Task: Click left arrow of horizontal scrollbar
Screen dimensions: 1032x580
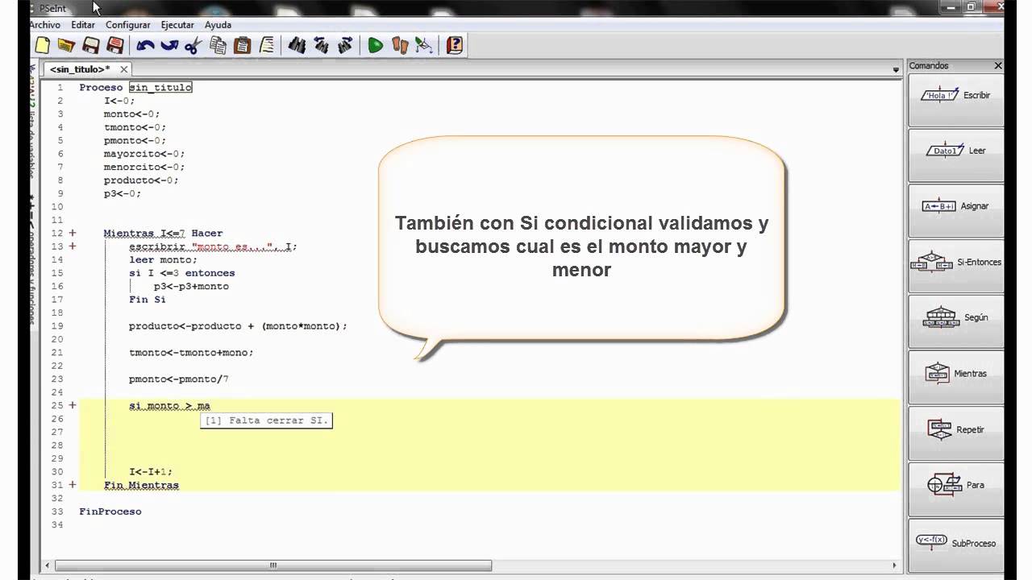Action: point(48,565)
